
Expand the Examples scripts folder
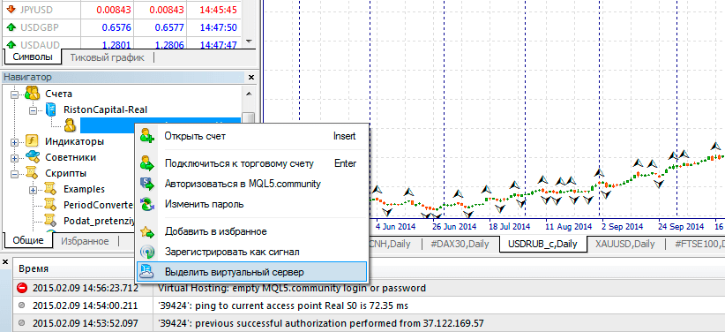pyautogui.click(x=33, y=190)
